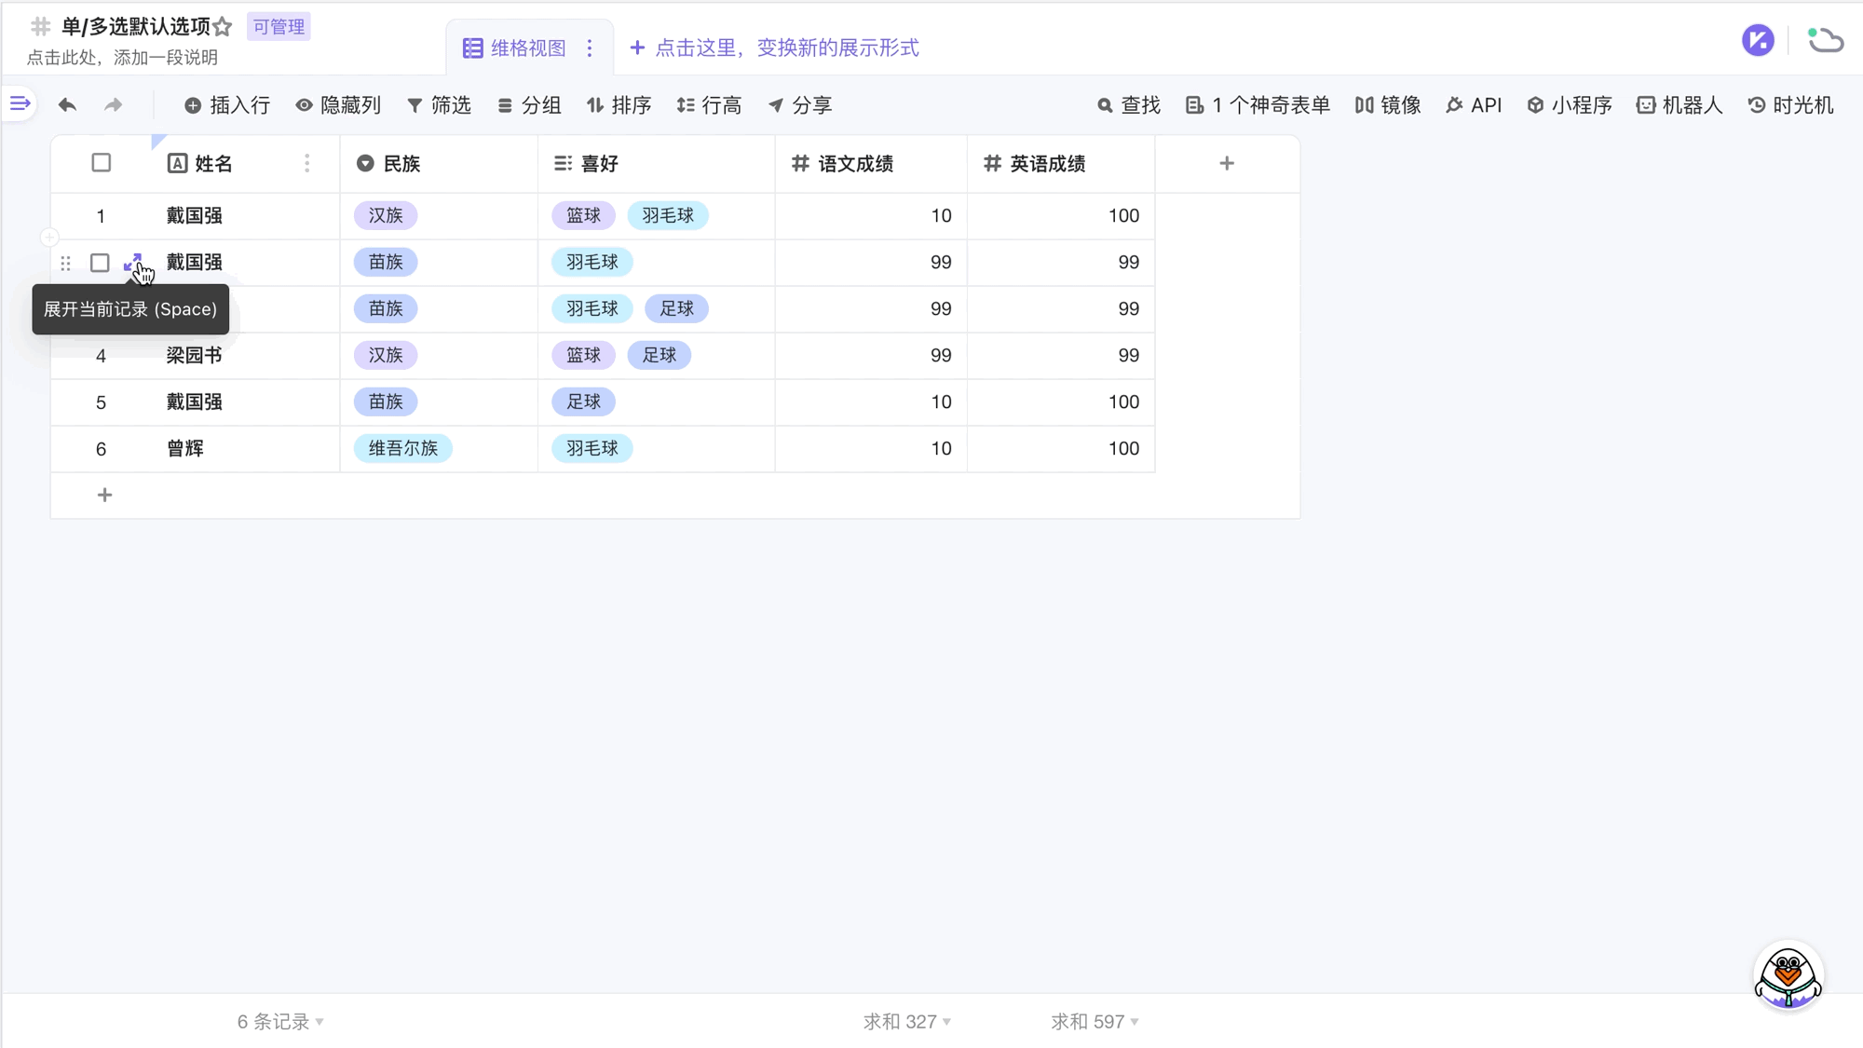Click the 插入行 insert row button
1863x1048 pixels.
pyautogui.click(x=227, y=105)
